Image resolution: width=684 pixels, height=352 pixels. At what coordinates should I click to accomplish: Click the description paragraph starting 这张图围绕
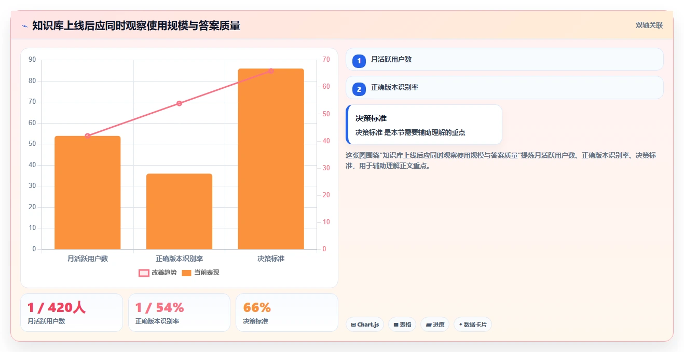click(x=501, y=160)
